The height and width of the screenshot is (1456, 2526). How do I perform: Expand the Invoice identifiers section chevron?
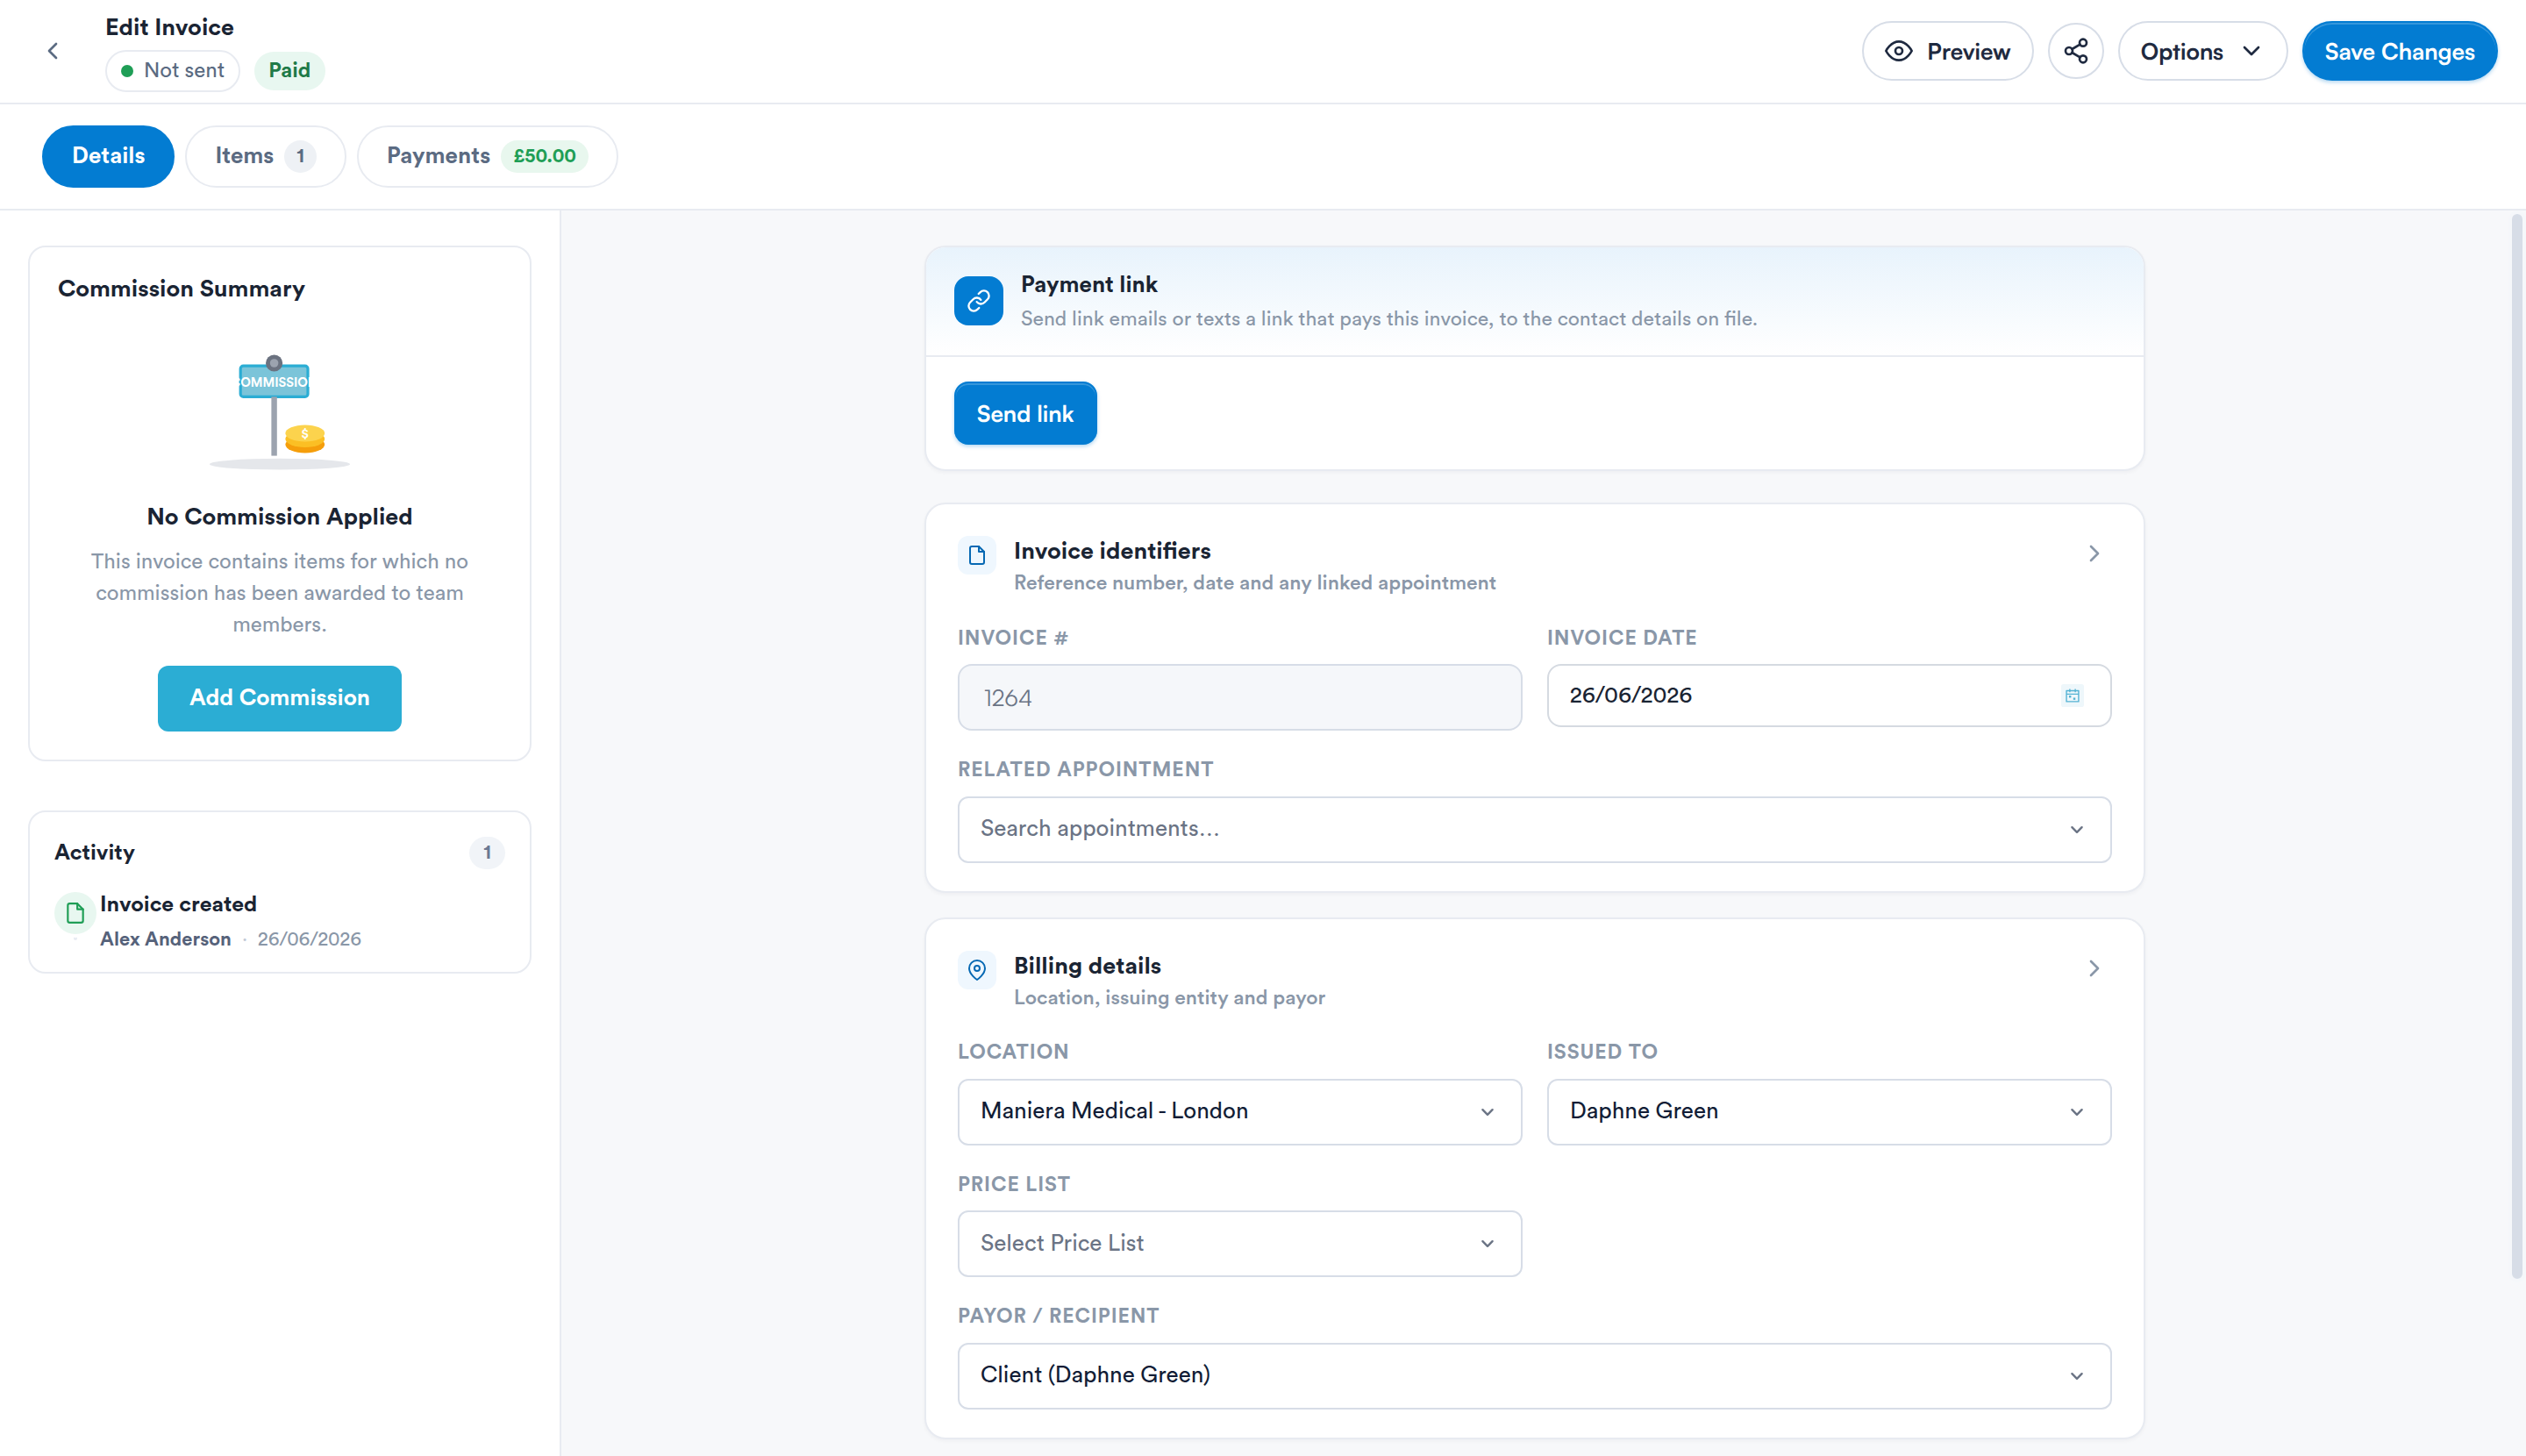(2094, 554)
